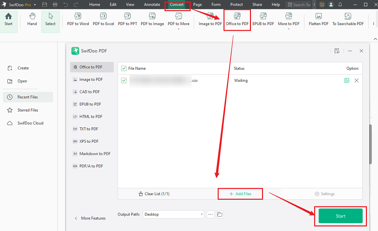The image size is (378, 231).
Task: Click Create in the left sidebar
Action: tap(23, 68)
